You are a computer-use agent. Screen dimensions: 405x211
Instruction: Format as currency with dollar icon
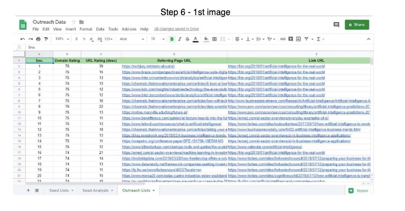point(76,39)
